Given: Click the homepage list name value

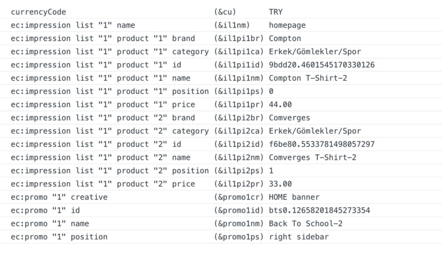Looking at the screenshot, I should 287,25.
